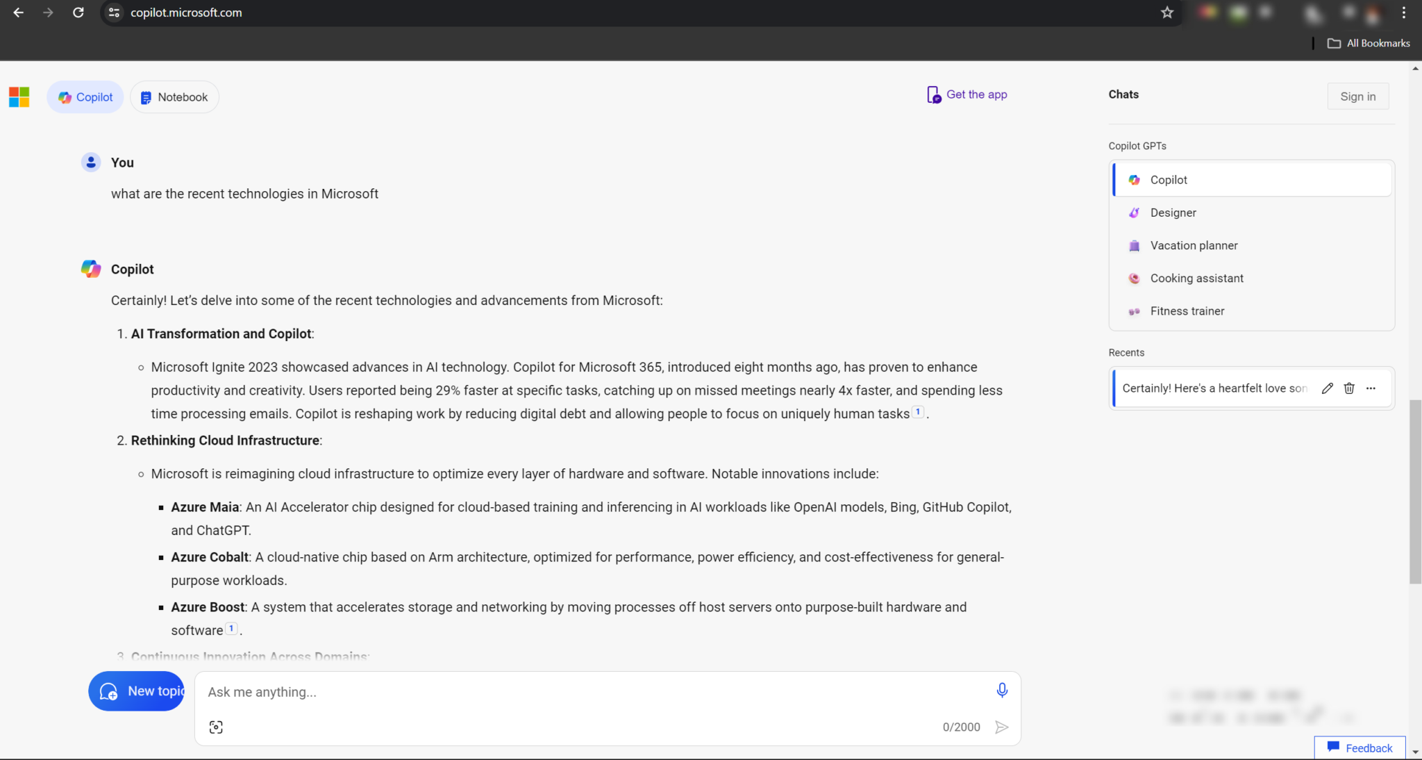Image resolution: width=1422 pixels, height=760 pixels.
Task: Open more options for the recent chat
Action: tap(1371, 388)
